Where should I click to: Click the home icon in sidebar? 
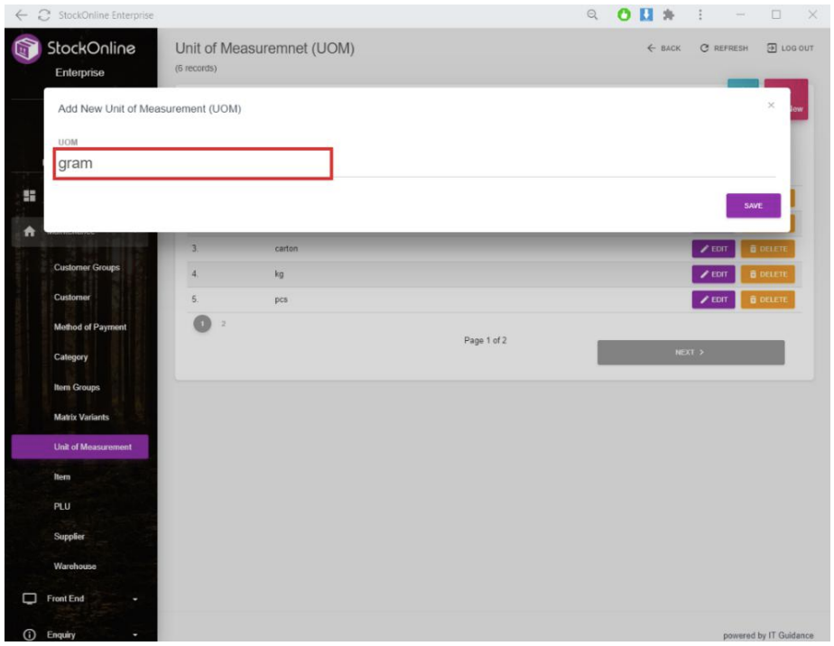click(x=29, y=231)
